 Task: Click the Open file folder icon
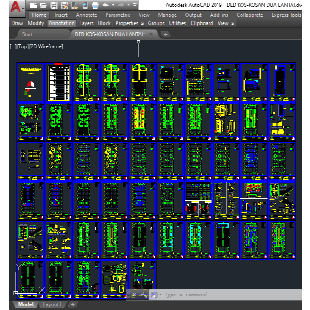[x=43, y=5]
